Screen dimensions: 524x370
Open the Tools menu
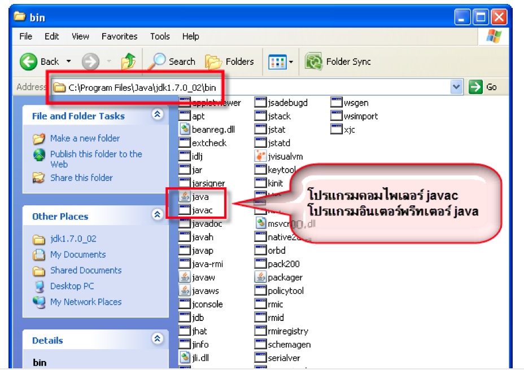point(160,36)
